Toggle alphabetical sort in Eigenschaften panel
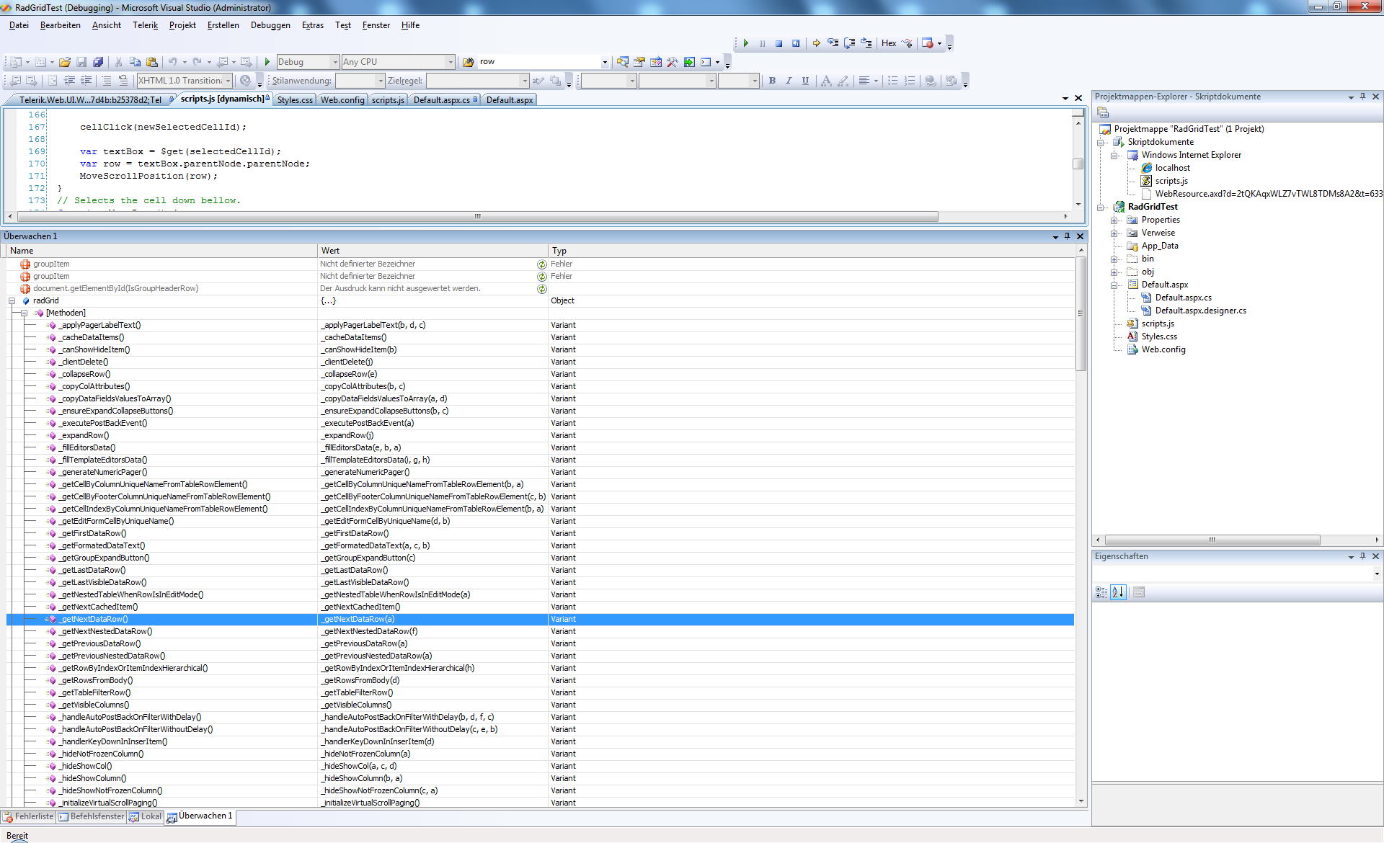Image resolution: width=1384 pixels, height=843 pixels. point(1117,592)
